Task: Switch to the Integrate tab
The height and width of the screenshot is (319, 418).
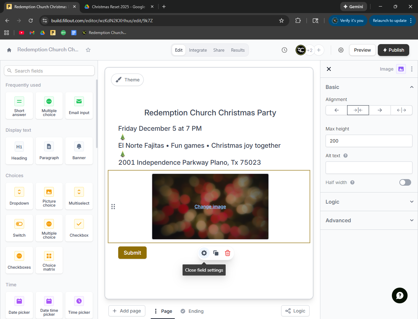Action: pos(198,50)
